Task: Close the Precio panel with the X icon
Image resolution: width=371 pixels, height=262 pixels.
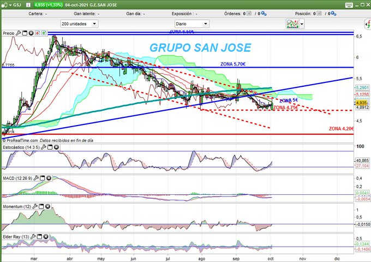Action: pos(31,33)
